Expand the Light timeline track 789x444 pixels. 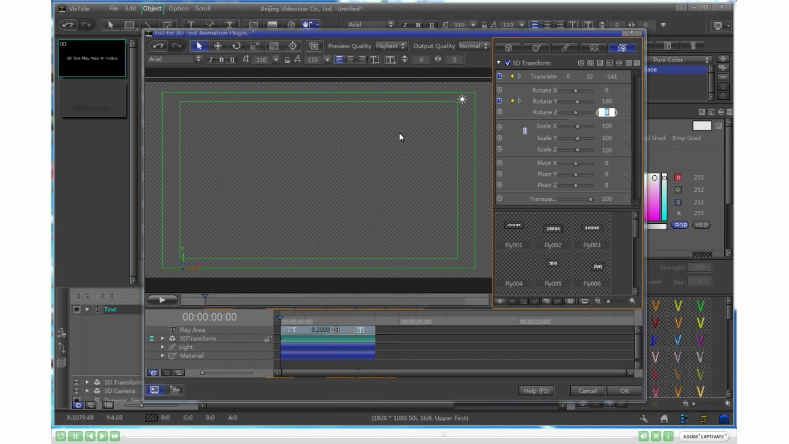163,347
